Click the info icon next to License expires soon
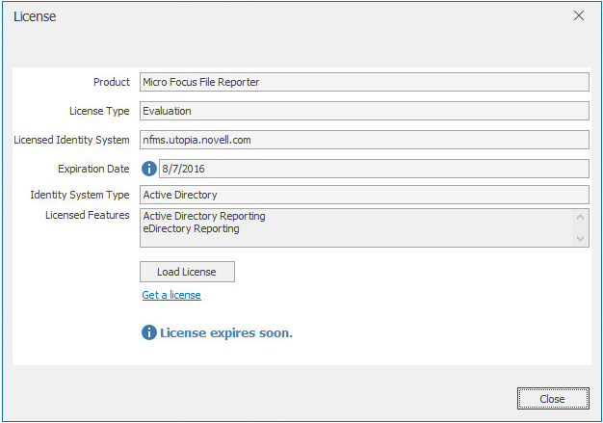Viewport: 603px width, 423px height. (149, 332)
